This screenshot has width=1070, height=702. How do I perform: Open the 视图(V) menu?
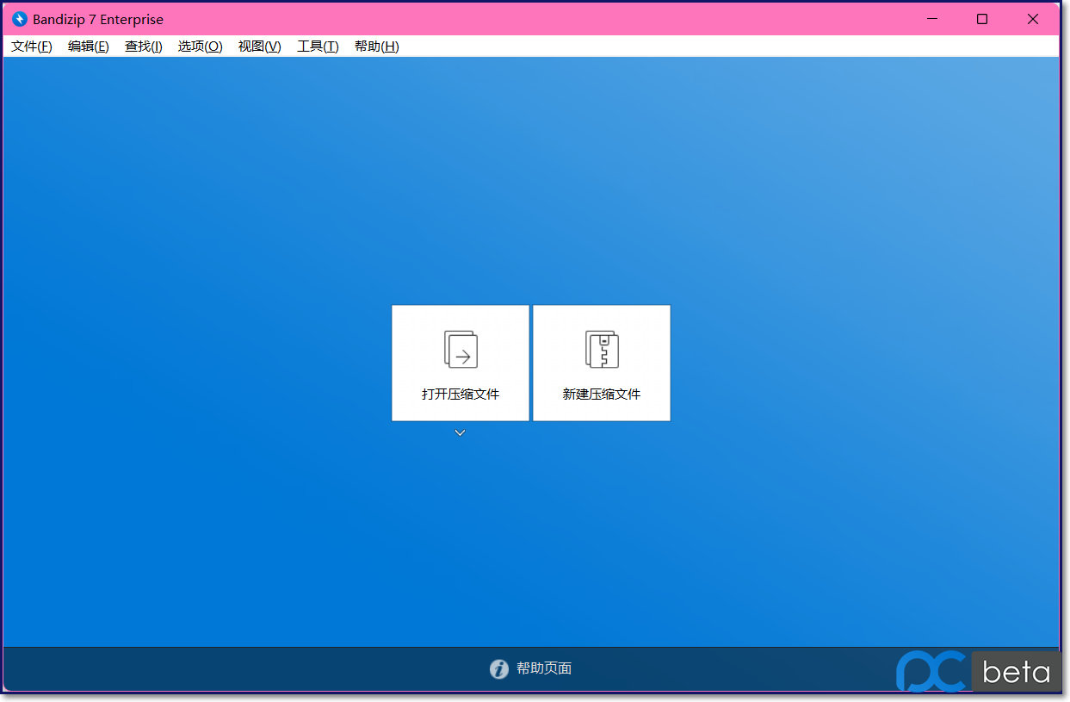pos(260,47)
